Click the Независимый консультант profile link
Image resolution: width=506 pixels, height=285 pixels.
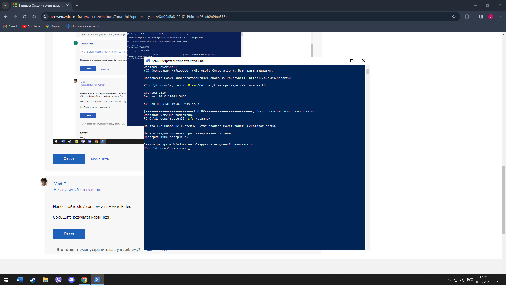(x=77, y=190)
